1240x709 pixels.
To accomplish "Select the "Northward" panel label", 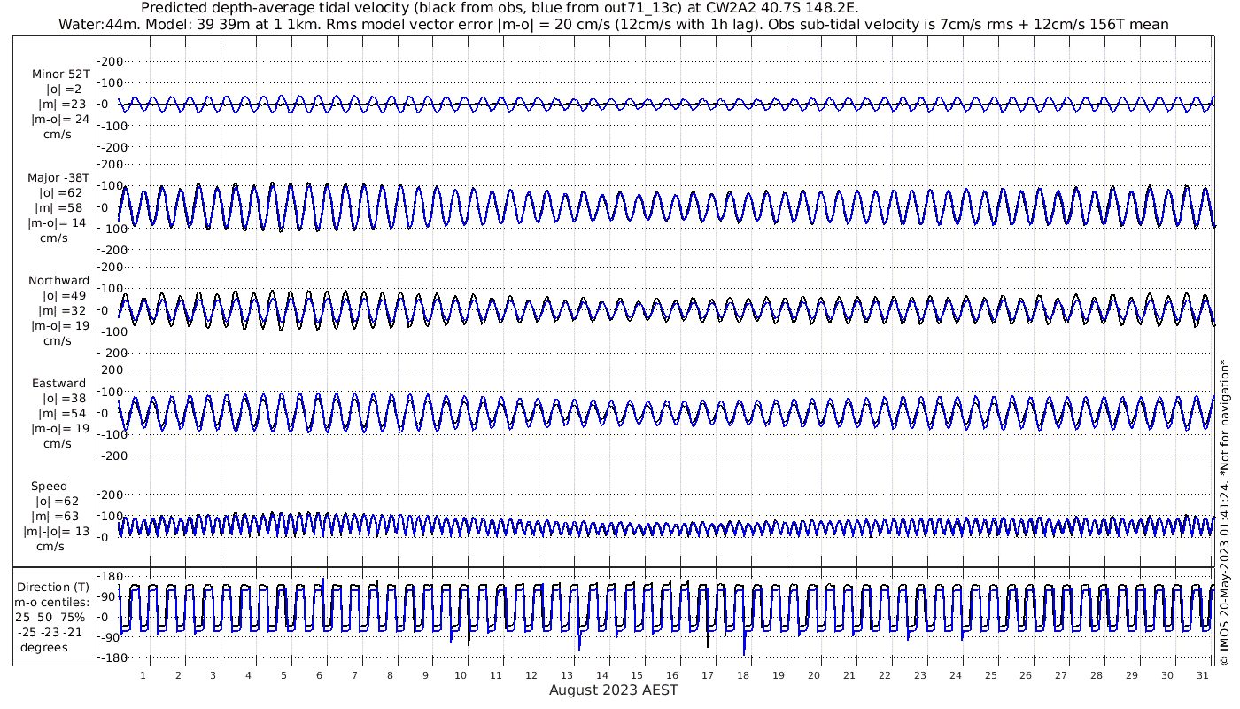I will [x=58, y=281].
